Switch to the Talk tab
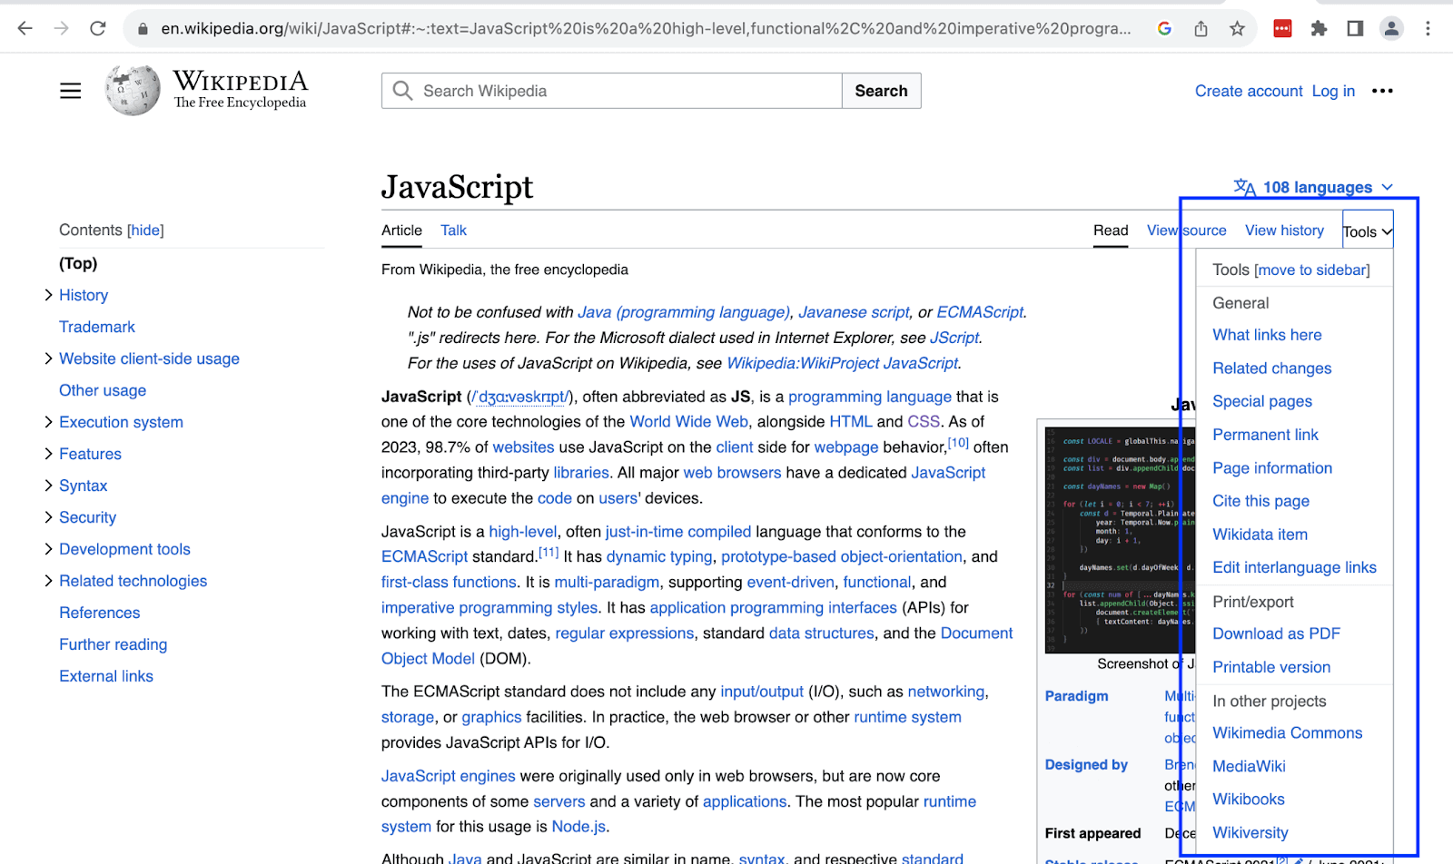 [453, 231]
